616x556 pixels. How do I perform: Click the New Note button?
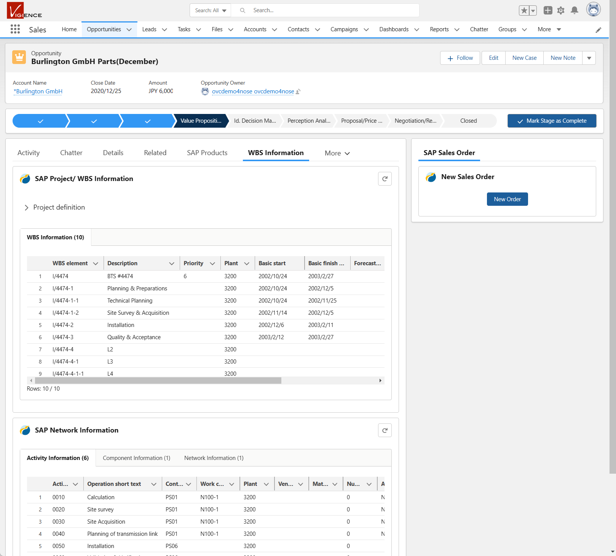coord(563,58)
